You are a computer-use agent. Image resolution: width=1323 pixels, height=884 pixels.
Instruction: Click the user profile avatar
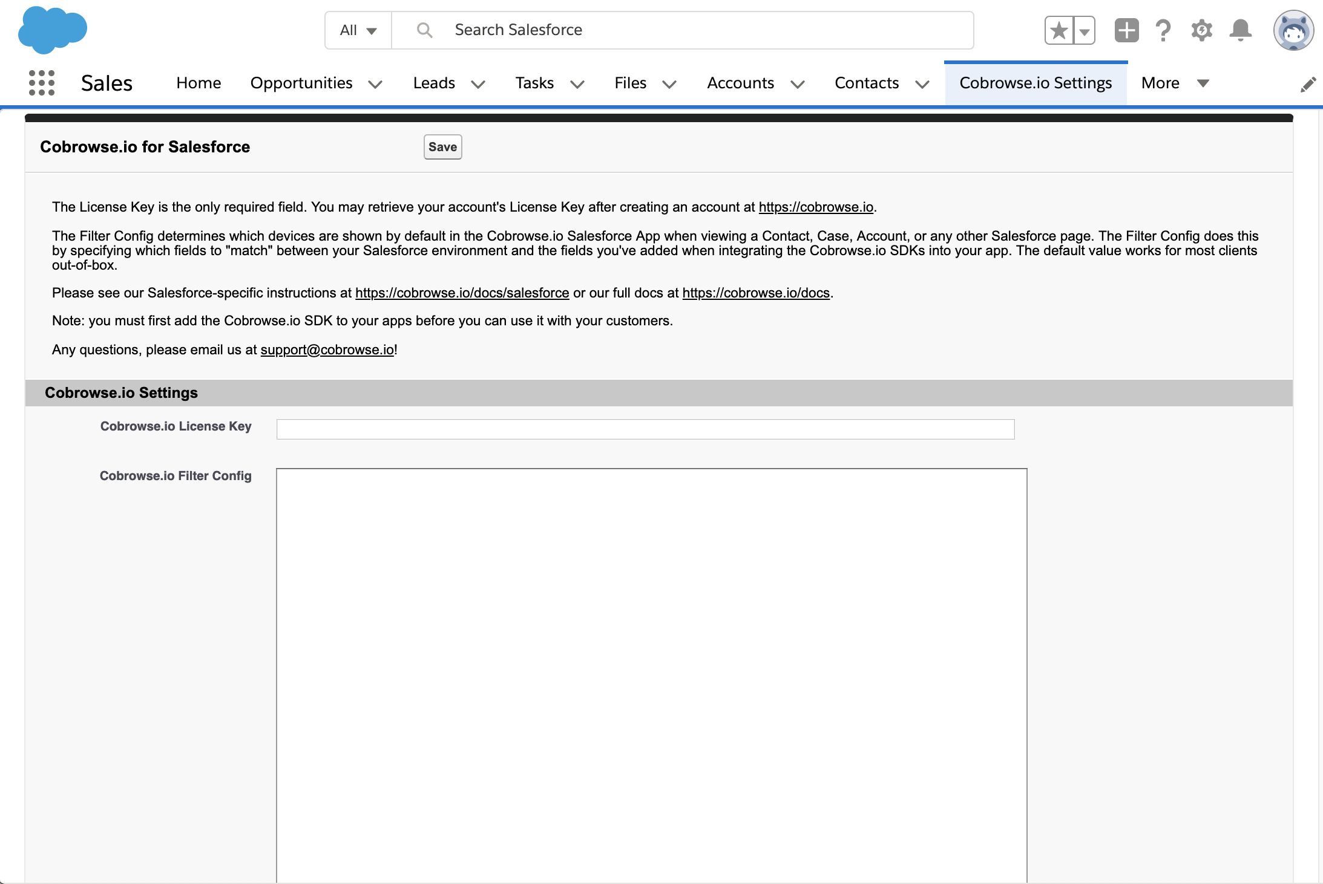[x=1293, y=29]
